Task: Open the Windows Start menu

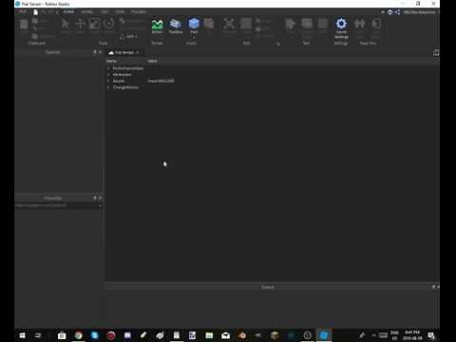Action: [22, 335]
